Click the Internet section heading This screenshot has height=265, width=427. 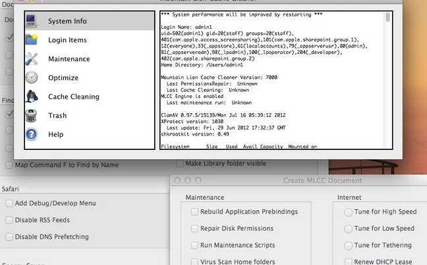pyautogui.click(x=349, y=197)
